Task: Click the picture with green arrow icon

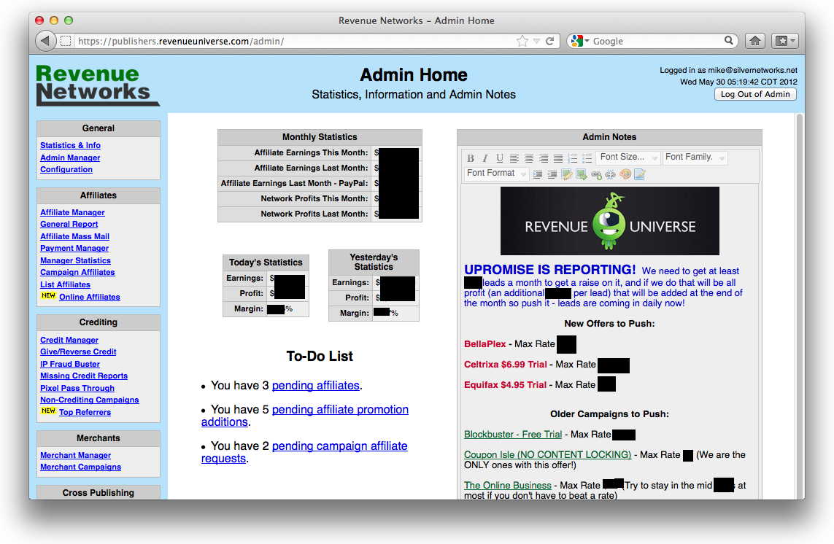Action: point(582,174)
